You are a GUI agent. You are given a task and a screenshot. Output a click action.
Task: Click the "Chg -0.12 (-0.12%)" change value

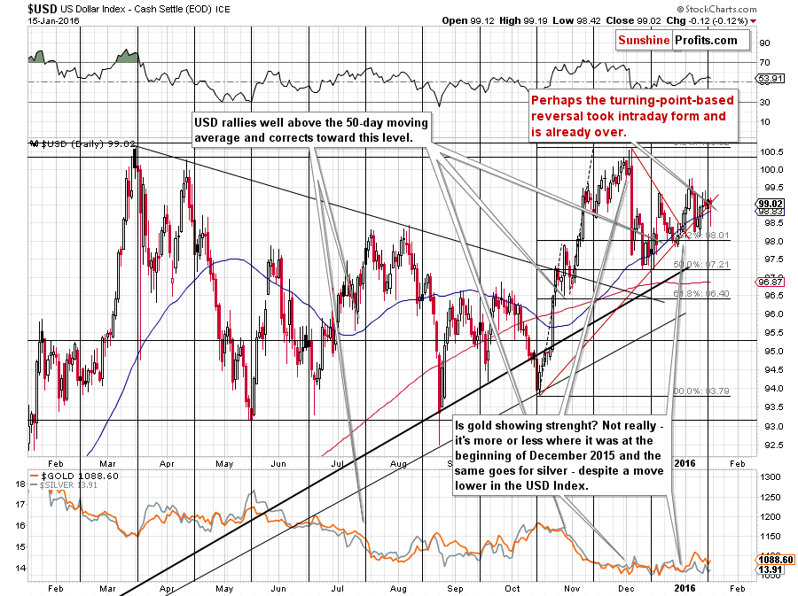[x=707, y=21]
